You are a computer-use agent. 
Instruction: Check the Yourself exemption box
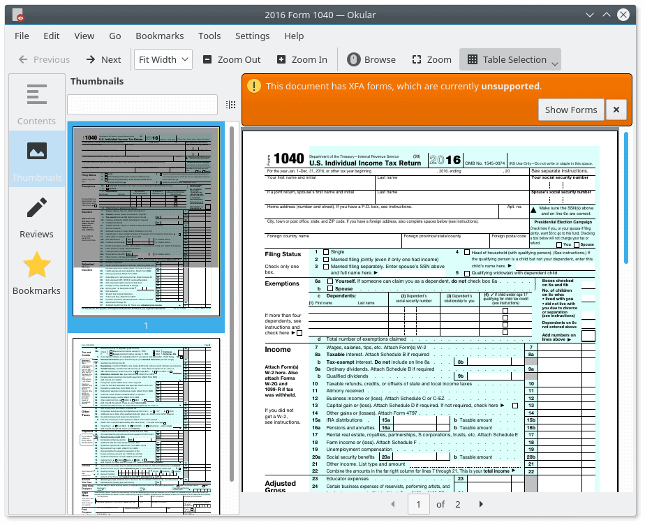point(330,281)
